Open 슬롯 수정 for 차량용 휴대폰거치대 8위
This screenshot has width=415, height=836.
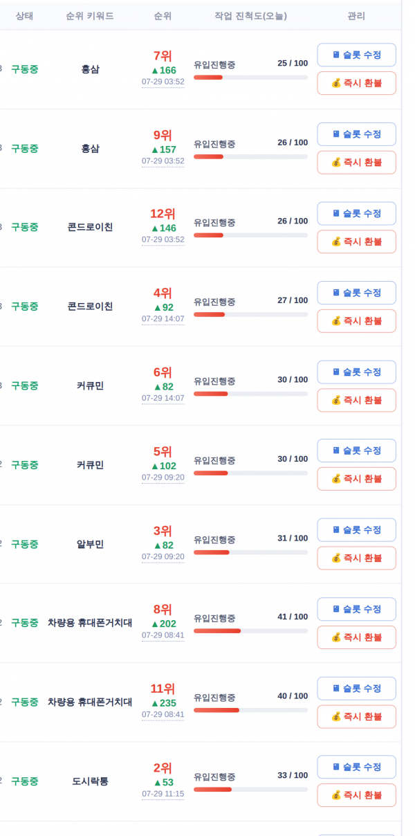click(357, 609)
